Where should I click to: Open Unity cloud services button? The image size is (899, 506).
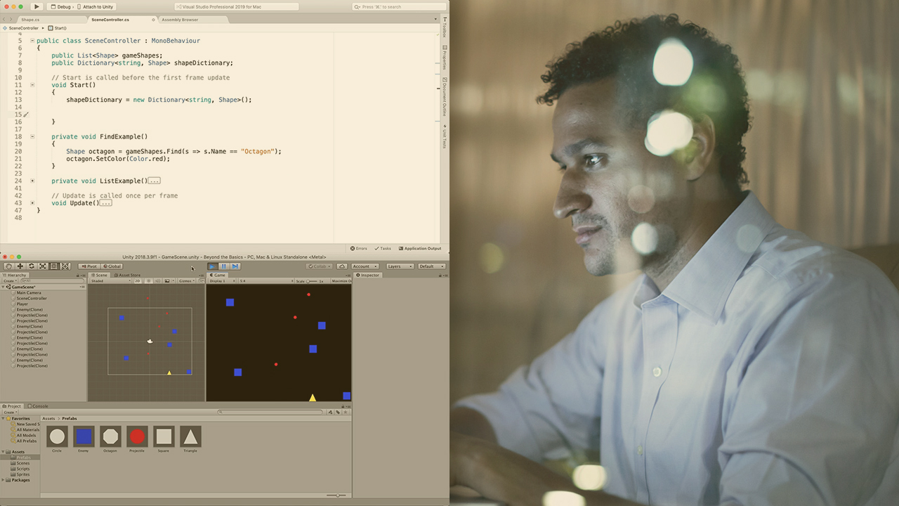point(342,266)
